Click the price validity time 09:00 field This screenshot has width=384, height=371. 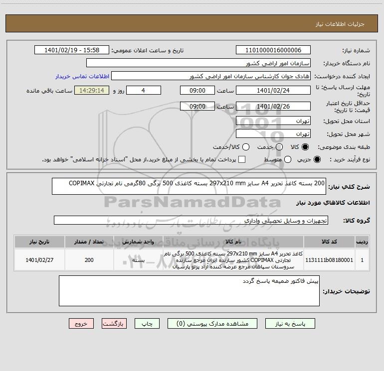tap(197, 107)
